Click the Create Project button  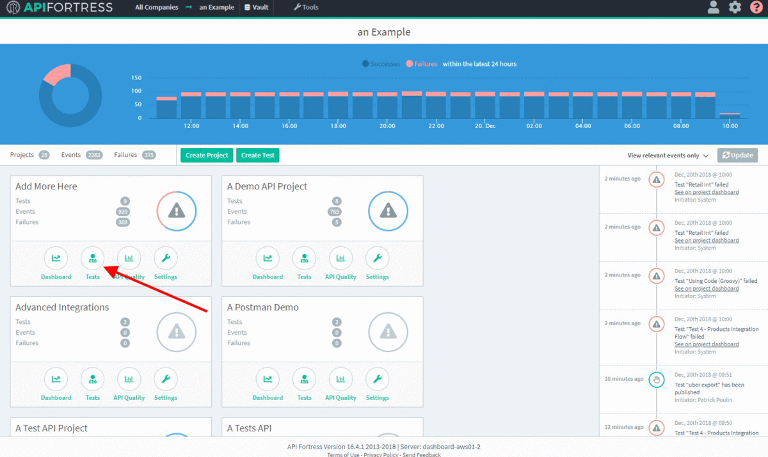pyautogui.click(x=207, y=156)
